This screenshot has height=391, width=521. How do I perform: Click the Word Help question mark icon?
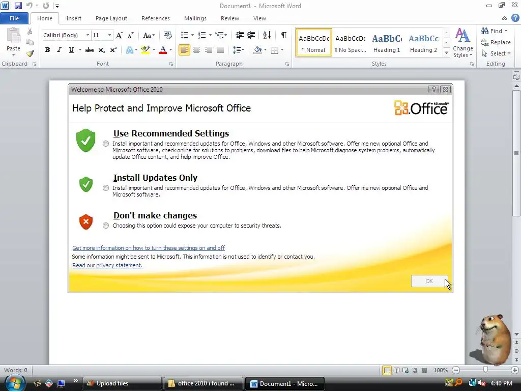515,18
